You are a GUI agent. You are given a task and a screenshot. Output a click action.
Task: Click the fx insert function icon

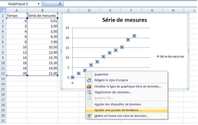point(60,4)
